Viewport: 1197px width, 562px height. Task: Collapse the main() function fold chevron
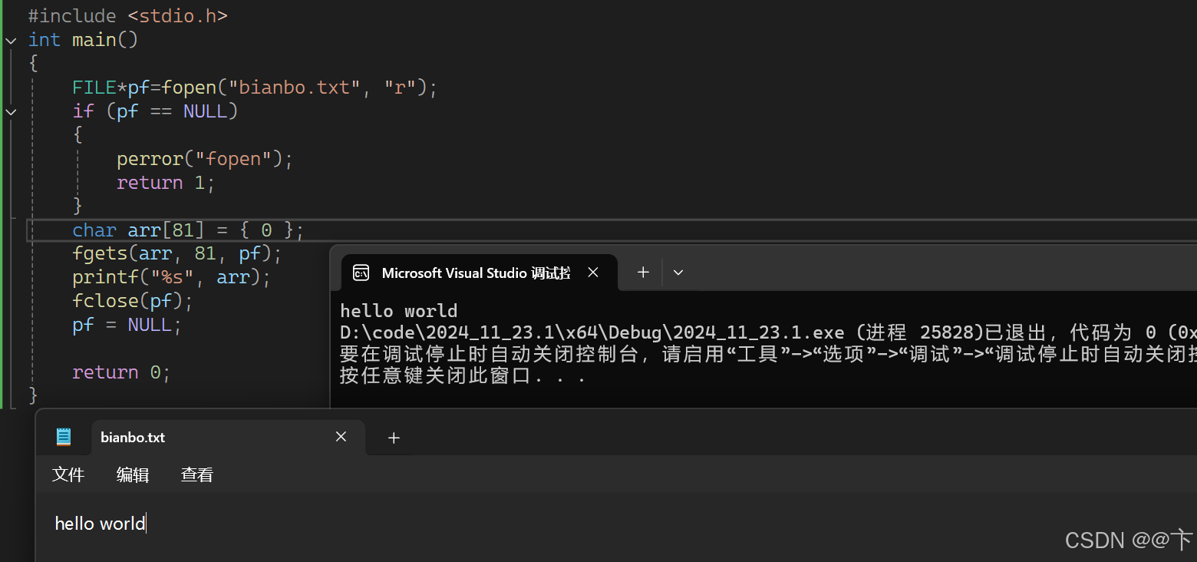(11, 40)
